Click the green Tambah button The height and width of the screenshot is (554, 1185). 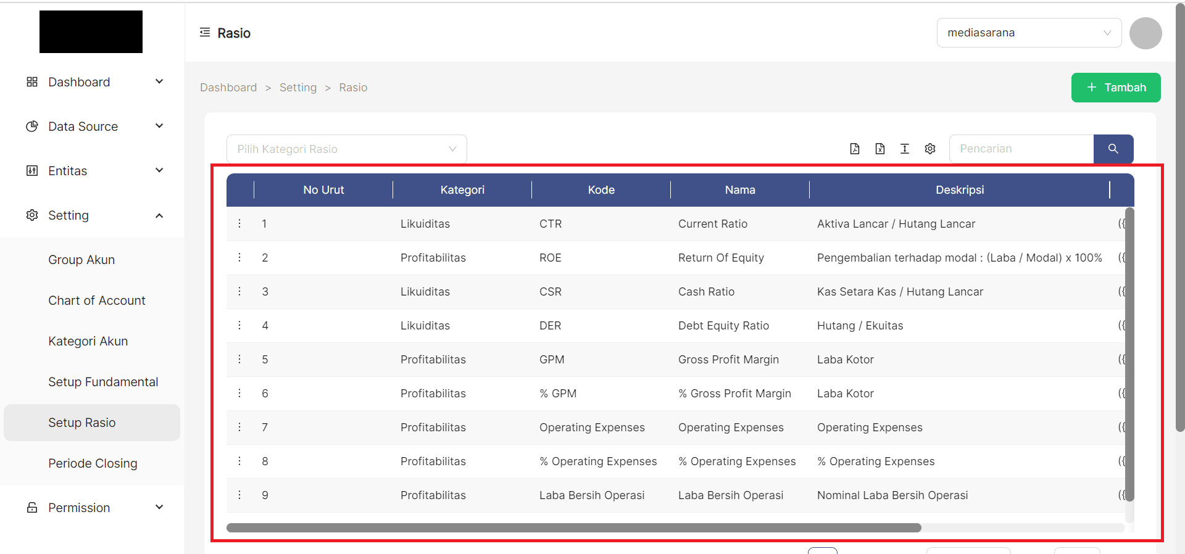click(1115, 88)
